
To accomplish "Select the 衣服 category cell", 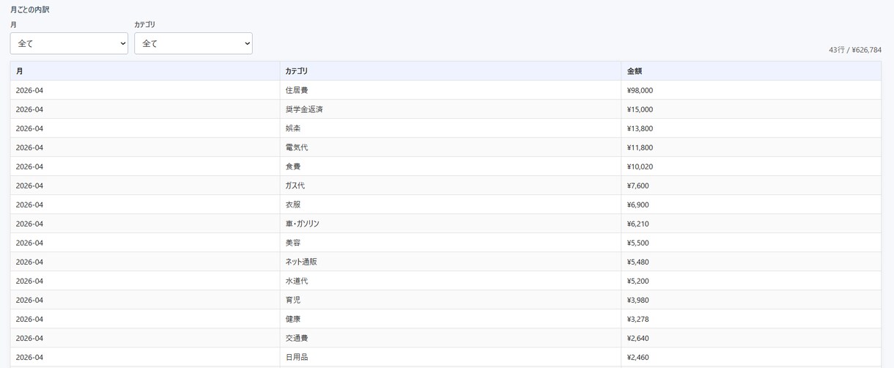I will pyautogui.click(x=451, y=205).
